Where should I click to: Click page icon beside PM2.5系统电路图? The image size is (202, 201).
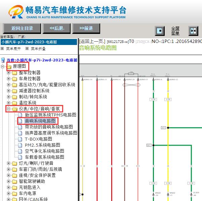pyautogui.click(x=20, y=145)
